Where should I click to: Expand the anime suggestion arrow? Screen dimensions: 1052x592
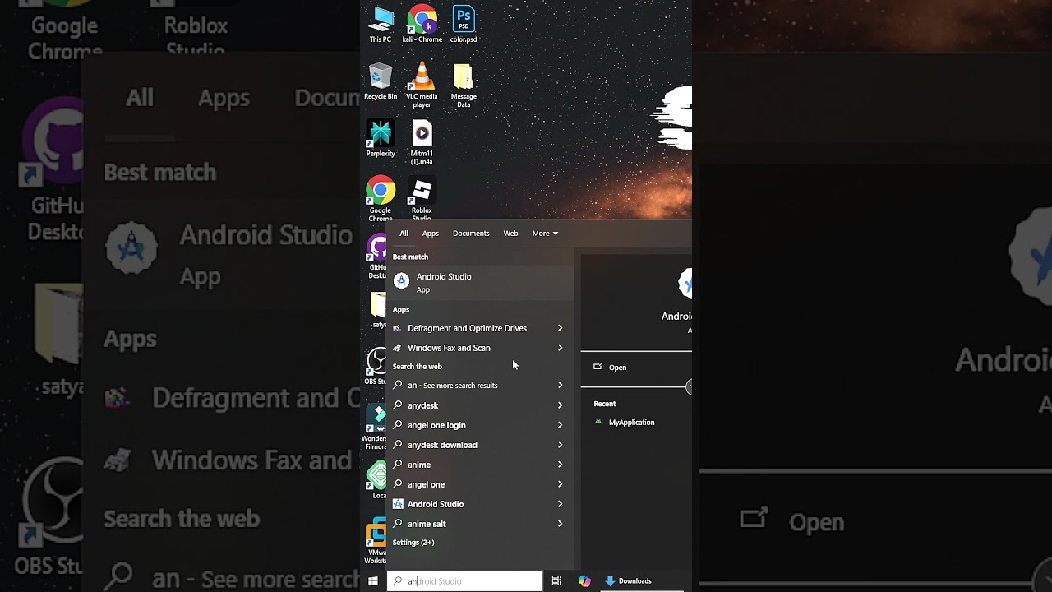(561, 465)
